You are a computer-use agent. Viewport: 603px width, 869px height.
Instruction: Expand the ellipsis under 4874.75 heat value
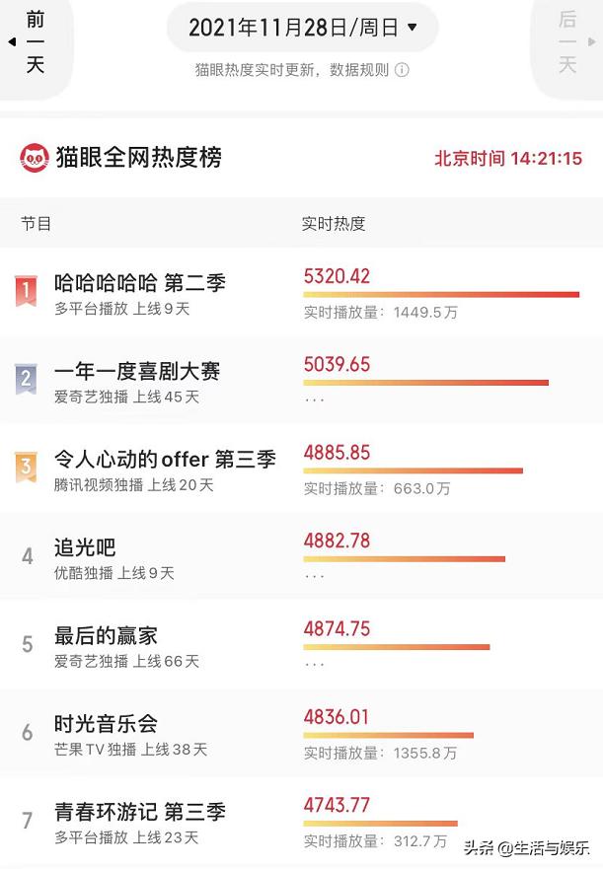[314, 664]
